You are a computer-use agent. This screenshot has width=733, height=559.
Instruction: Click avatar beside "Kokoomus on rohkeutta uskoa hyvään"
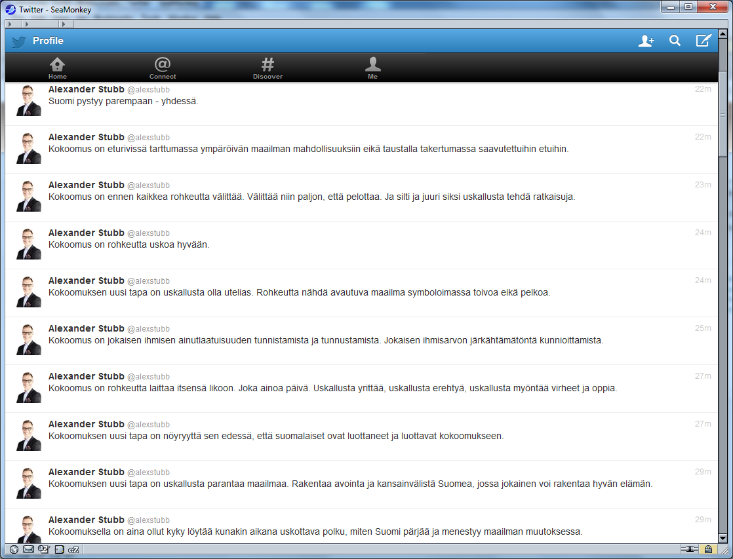coord(28,244)
